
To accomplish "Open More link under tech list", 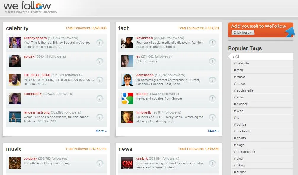I will point(213,131).
